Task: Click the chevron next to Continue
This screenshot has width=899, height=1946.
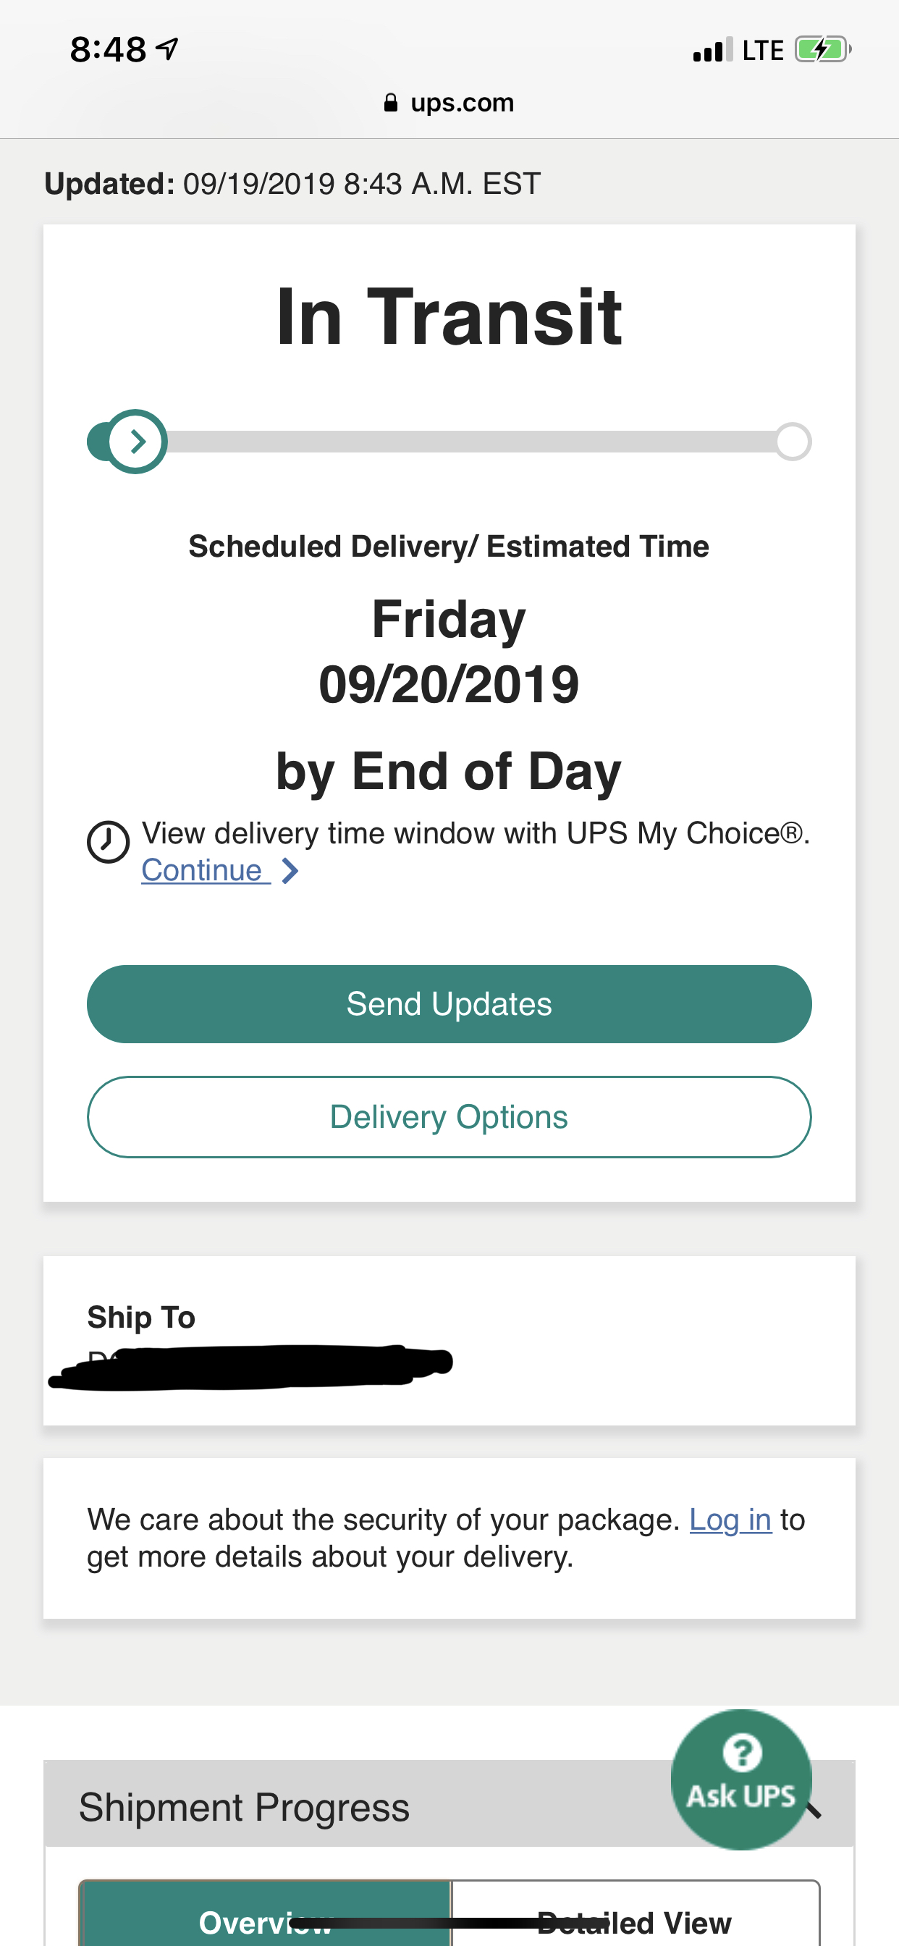Action: click(x=290, y=871)
